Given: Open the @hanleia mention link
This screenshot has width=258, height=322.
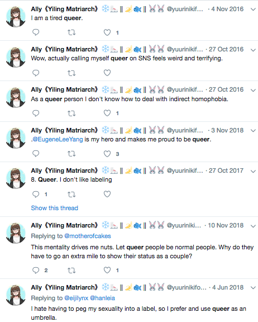Looking at the screenshot, I should [102, 298].
